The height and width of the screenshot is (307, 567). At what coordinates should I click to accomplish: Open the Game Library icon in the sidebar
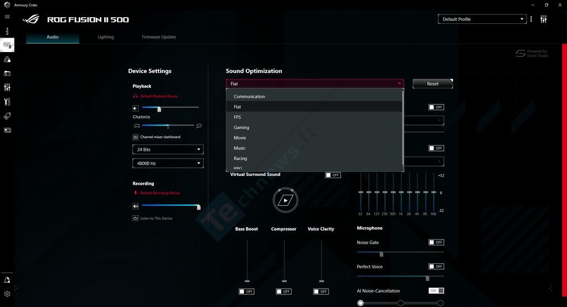pyautogui.click(x=7, y=74)
